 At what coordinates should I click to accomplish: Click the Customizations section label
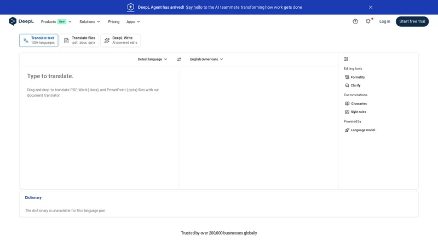[355, 95]
